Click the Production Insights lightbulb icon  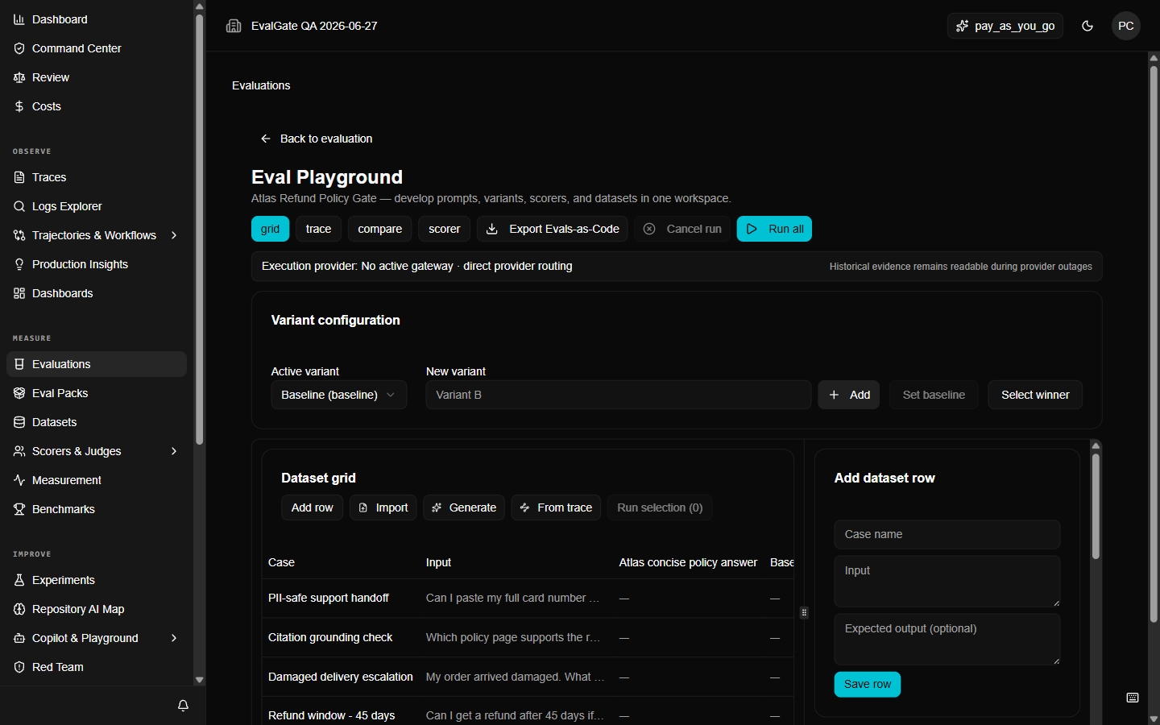19,264
